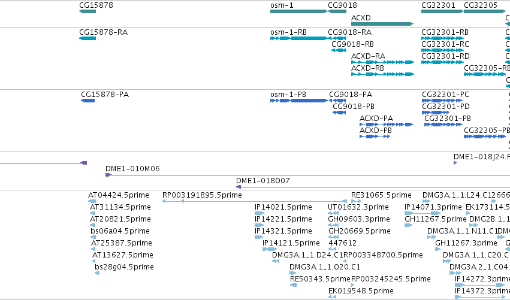Click the GH11267.5prime EST

tap(409, 225)
